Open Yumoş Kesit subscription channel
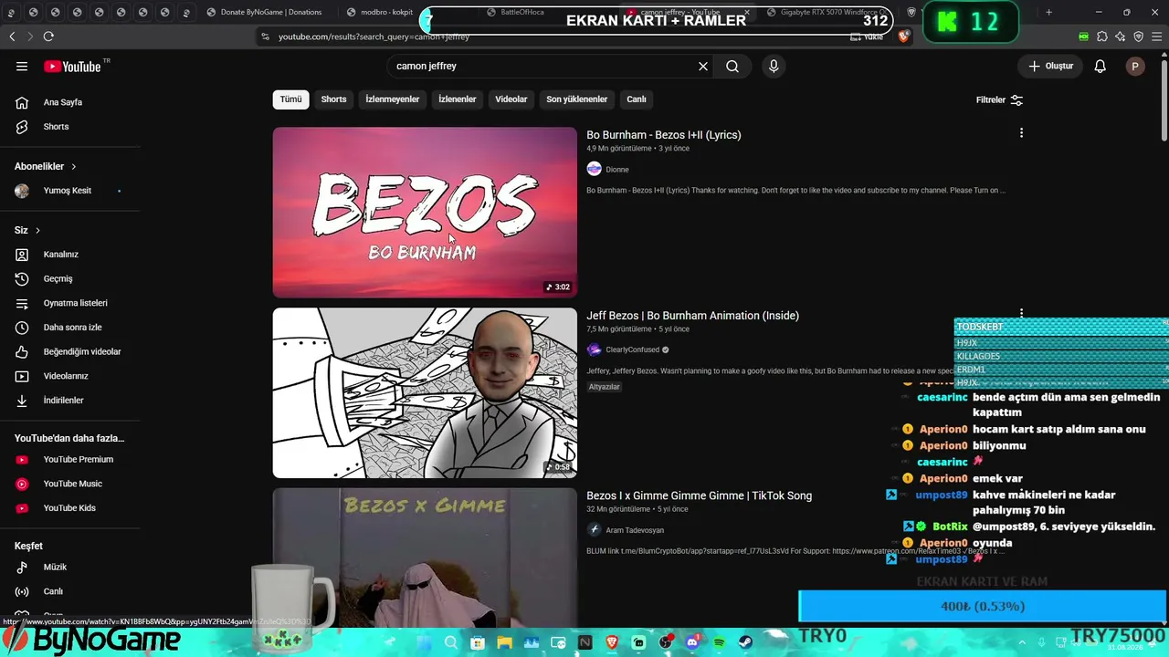 point(68,191)
